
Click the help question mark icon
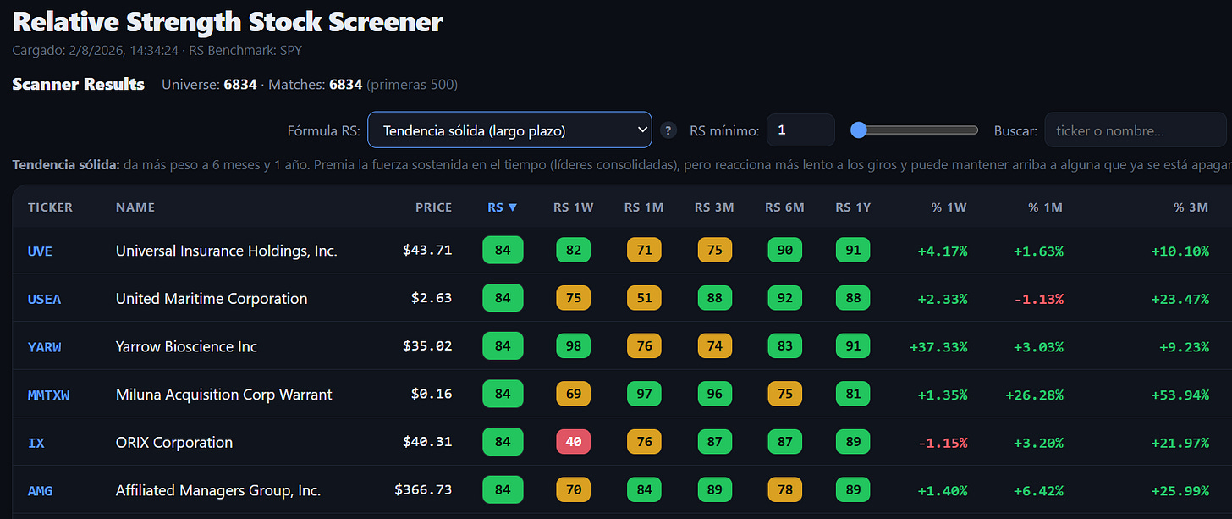tap(668, 130)
